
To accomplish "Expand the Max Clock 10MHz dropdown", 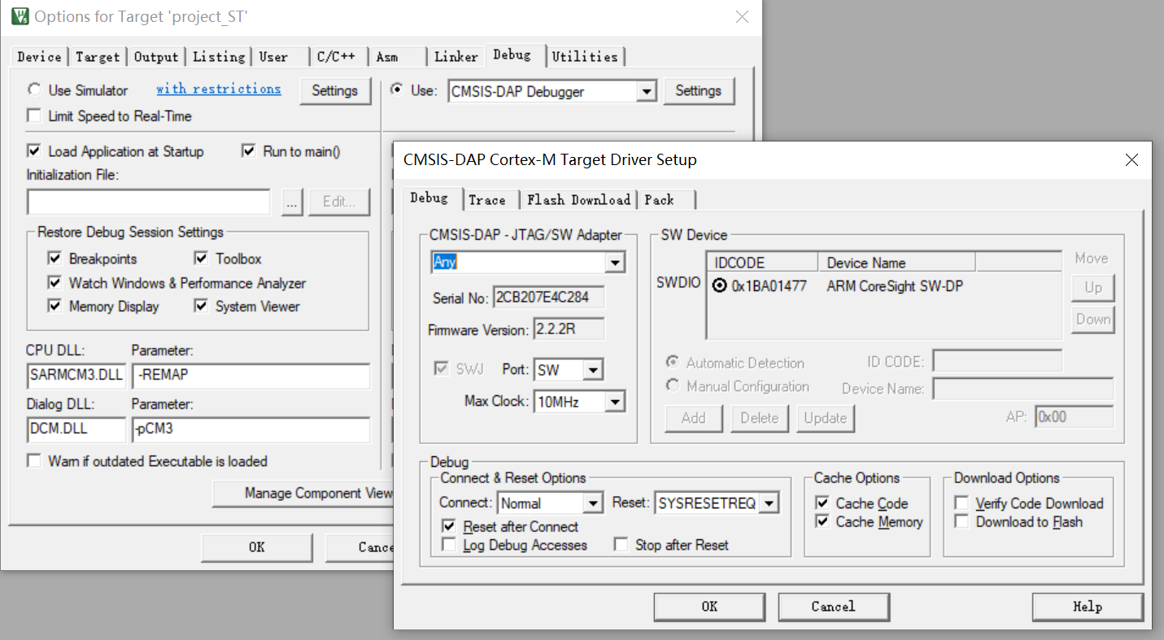I will (615, 402).
